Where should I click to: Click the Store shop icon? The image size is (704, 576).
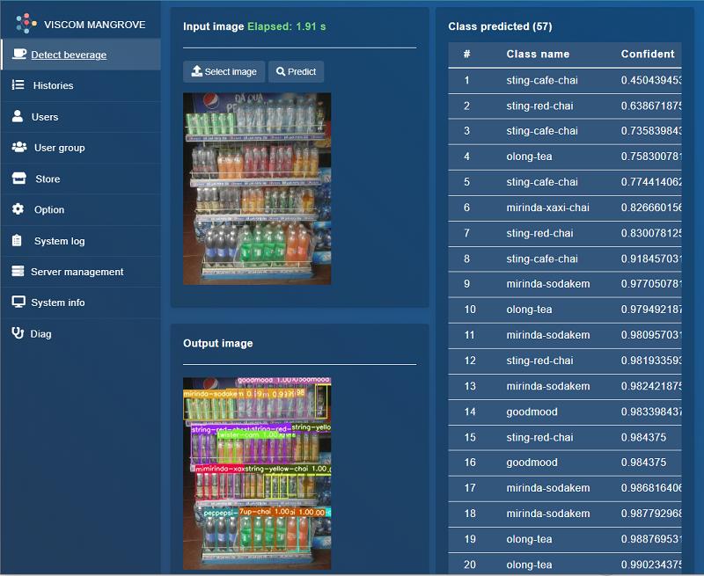[18, 179]
